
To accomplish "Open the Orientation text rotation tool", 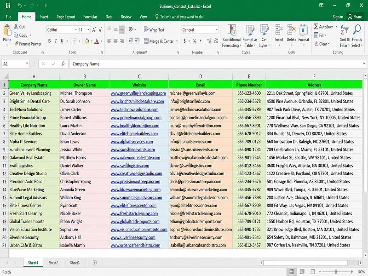I will [131, 29].
